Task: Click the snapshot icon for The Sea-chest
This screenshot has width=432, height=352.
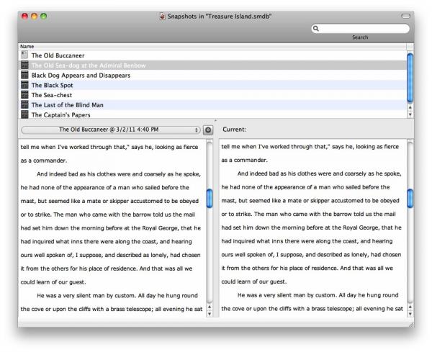Action: 24,95
